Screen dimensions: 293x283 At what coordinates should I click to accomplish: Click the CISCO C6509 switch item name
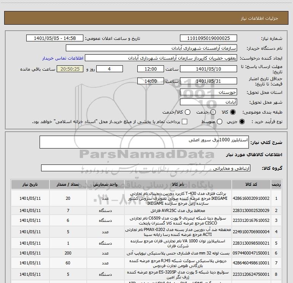pos(178,220)
